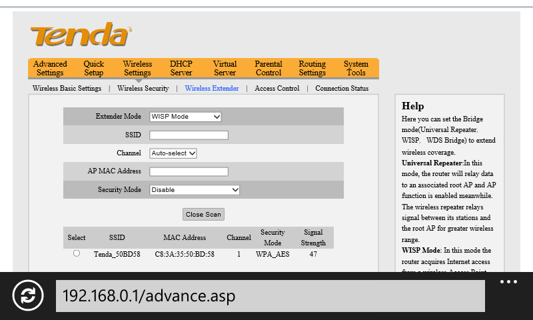Click the Tenda_50BD58 SSID cell
The height and width of the screenshot is (320, 533).
click(117, 255)
